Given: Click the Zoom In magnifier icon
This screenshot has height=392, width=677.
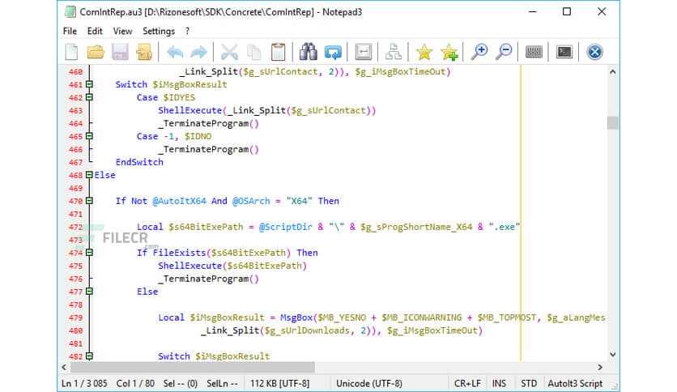Looking at the screenshot, I should tap(480, 52).
